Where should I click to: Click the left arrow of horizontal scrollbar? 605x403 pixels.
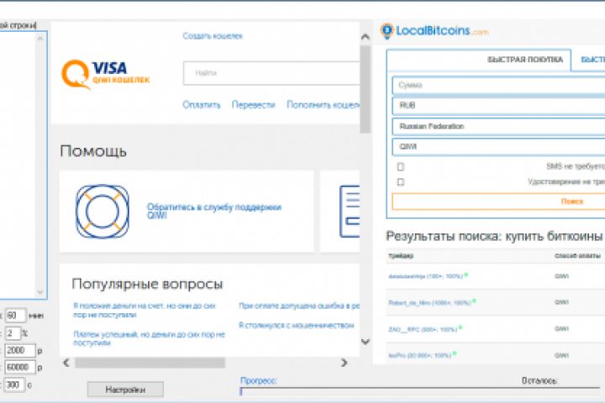pos(66,363)
